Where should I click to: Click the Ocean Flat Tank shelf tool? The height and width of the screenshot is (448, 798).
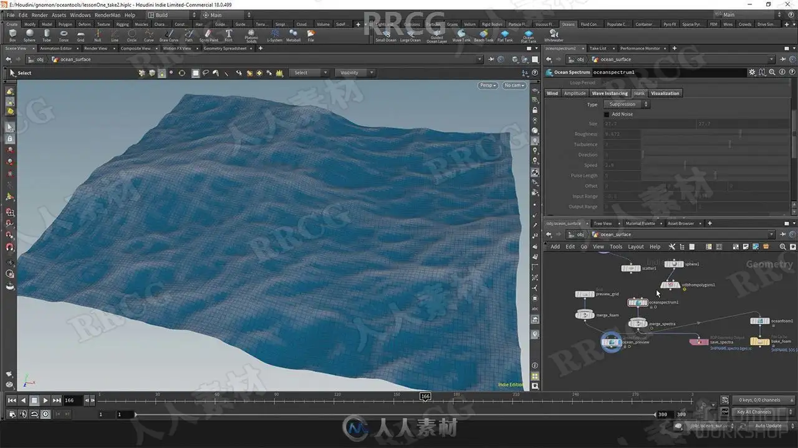pos(528,36)
